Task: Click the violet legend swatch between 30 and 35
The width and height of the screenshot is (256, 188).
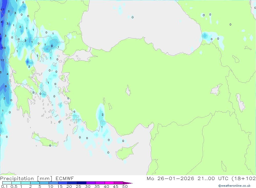Action: [91, 183]
